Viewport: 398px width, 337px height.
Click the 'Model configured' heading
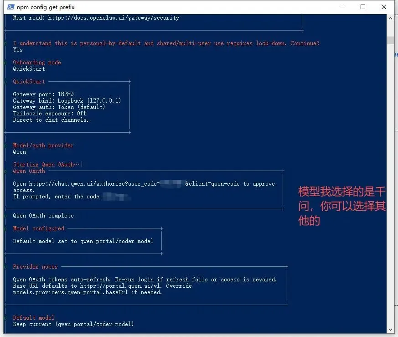(39, 228)
